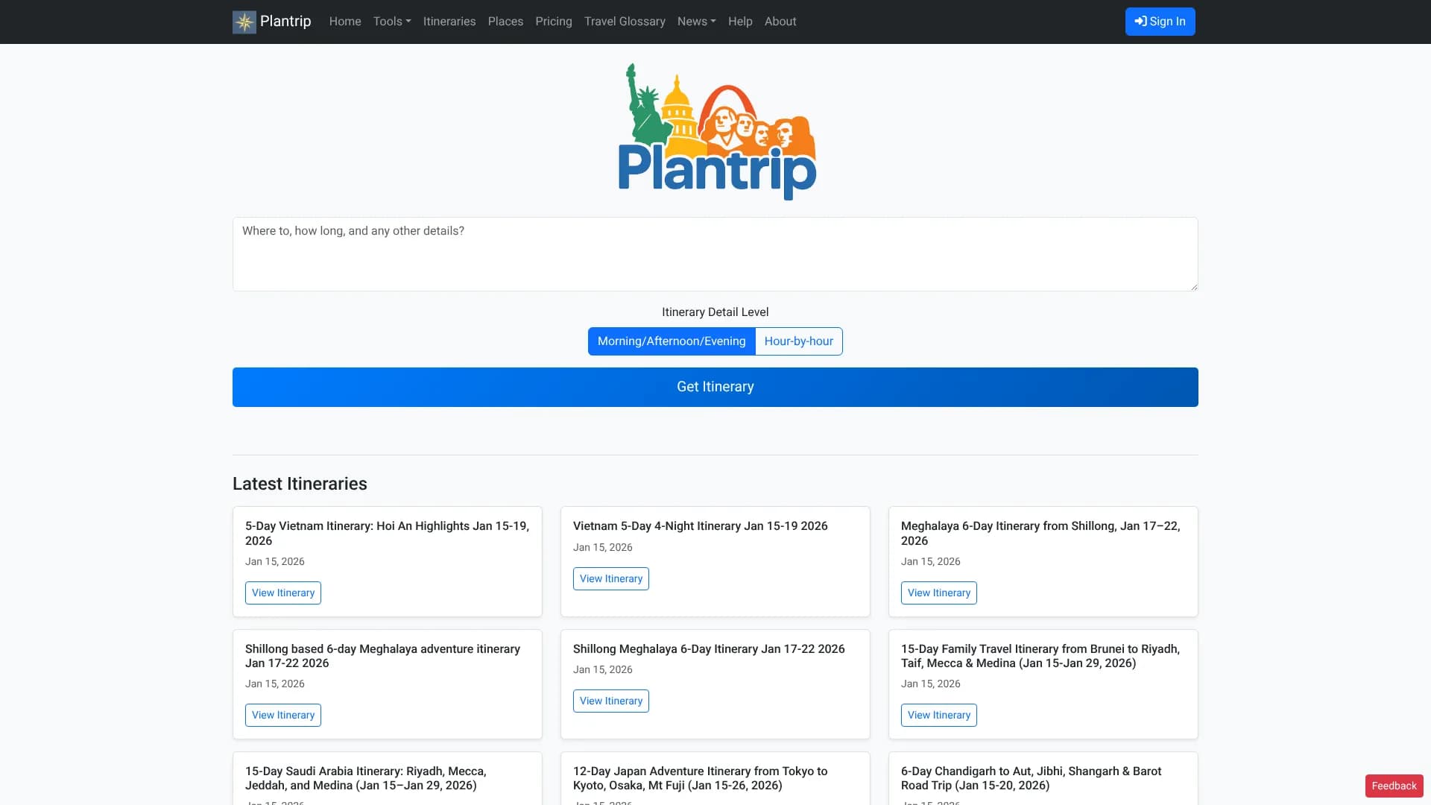Open the Tools dropdown menu
Viewport: 1431px width, 805px height.
(391, 22)
